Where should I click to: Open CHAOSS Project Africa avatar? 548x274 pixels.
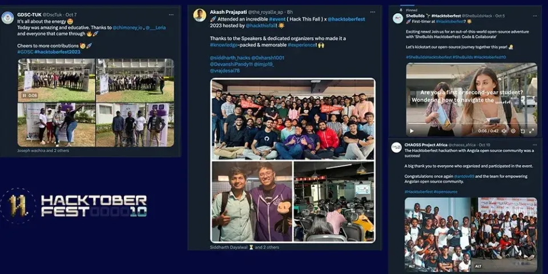coord(396,147)
